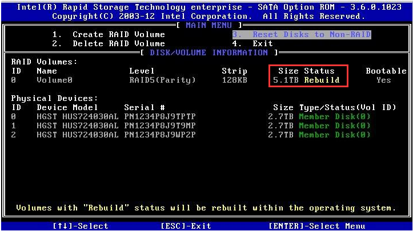Select highlighted Reset Disks to Non-RAID option
Screen dimensions: 413x231
pyautogui.click(x=302, y=34)
